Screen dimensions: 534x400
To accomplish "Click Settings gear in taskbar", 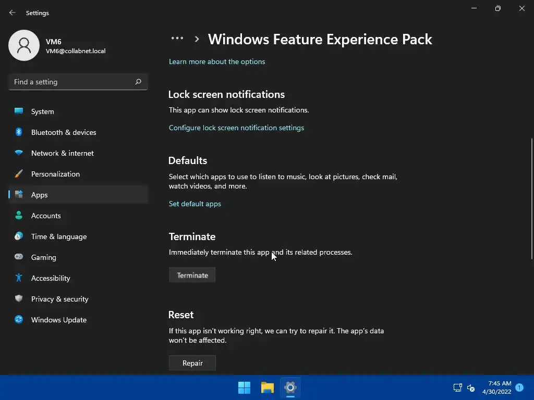I will click(290, 387).
